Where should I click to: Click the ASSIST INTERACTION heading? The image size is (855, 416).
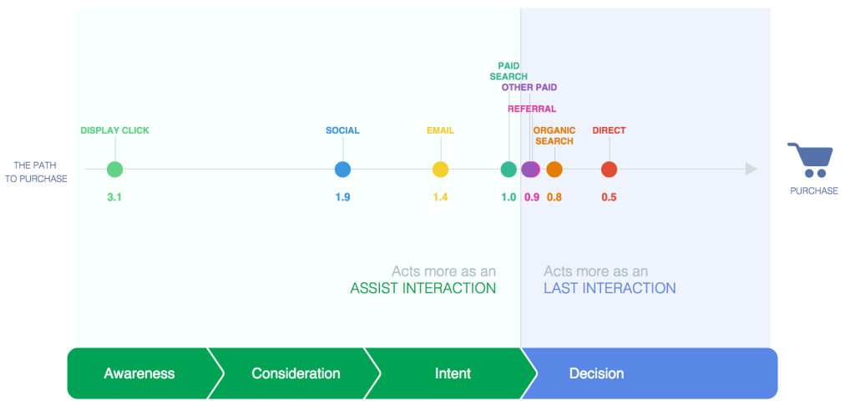[423, 288]
